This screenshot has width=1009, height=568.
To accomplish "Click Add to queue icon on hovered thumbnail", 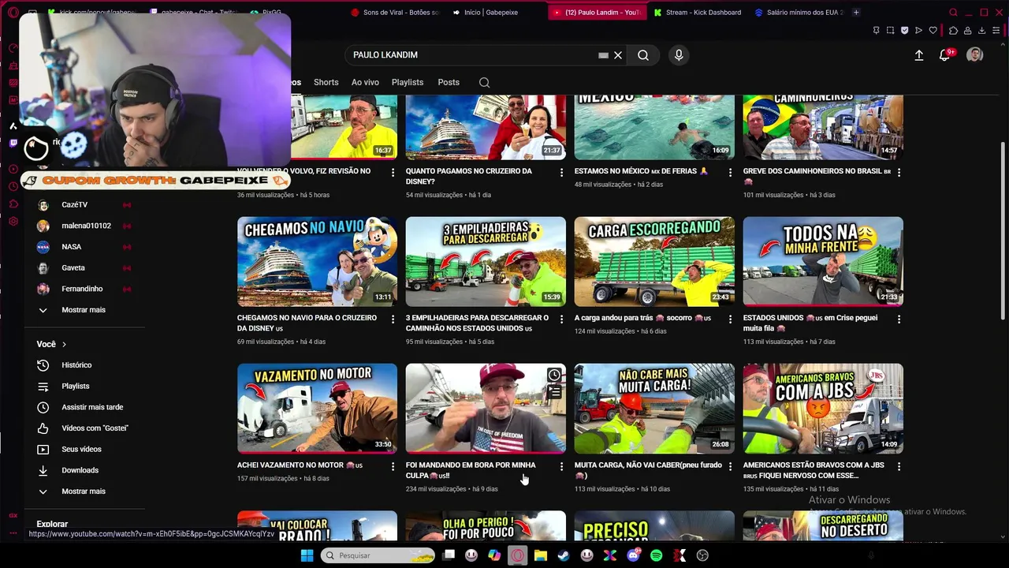I will 554,392.
